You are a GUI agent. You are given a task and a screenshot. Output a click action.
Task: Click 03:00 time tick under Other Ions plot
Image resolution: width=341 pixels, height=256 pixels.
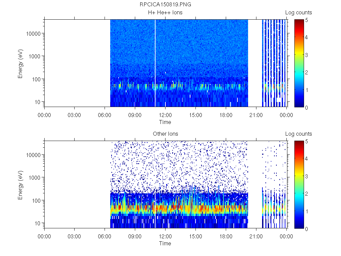(x=74, y=236)
